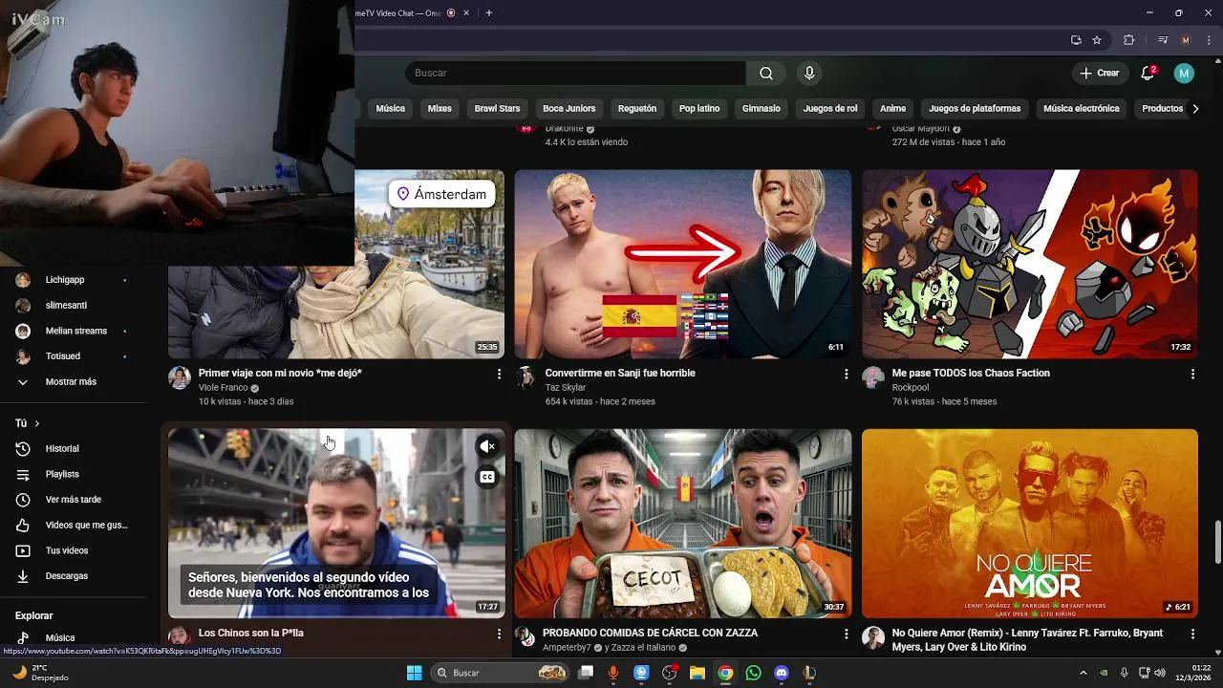Viewport: 1223px width, 688px height.
Task: Open File Explorer from the taskbar
Action: 697,673
